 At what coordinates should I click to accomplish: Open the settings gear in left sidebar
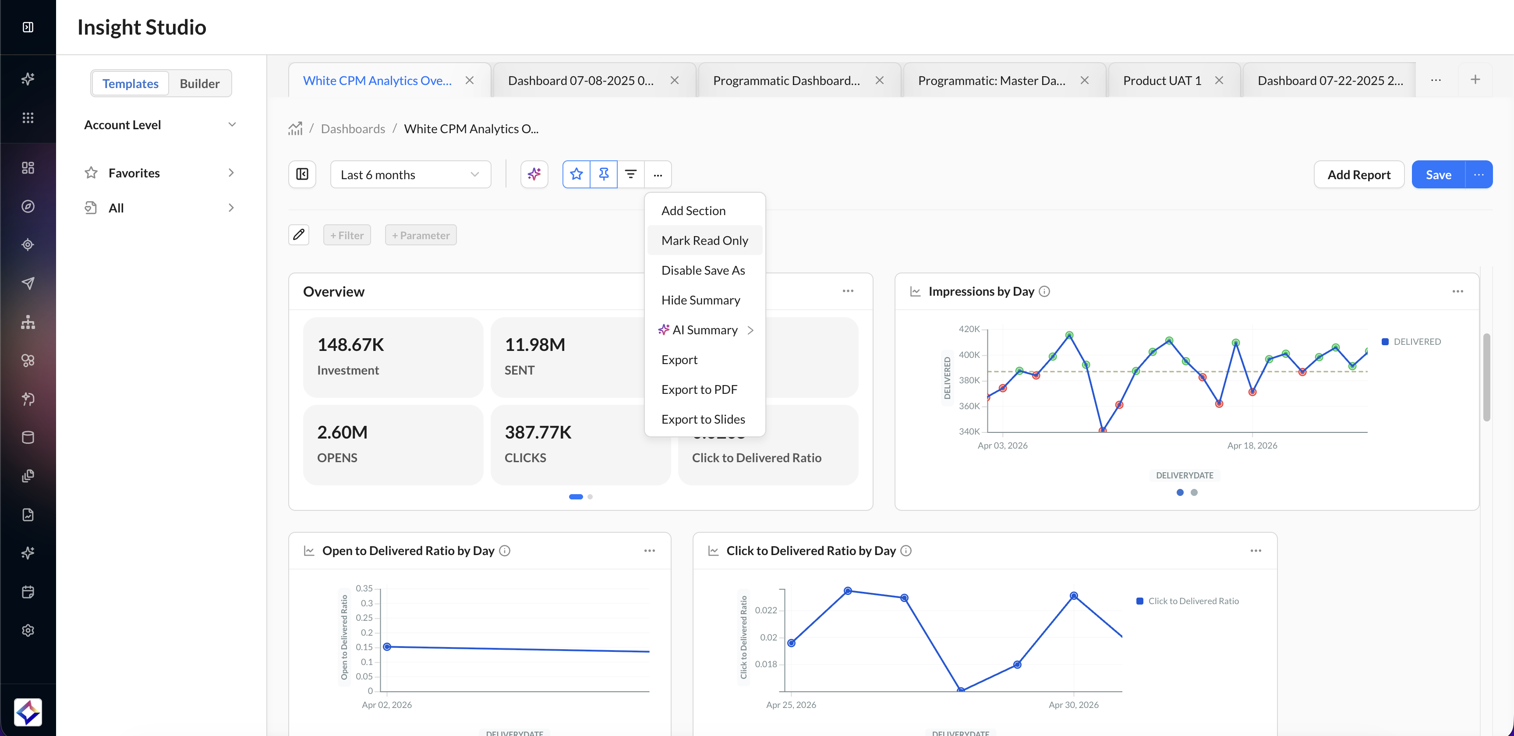tap(28, 630)
